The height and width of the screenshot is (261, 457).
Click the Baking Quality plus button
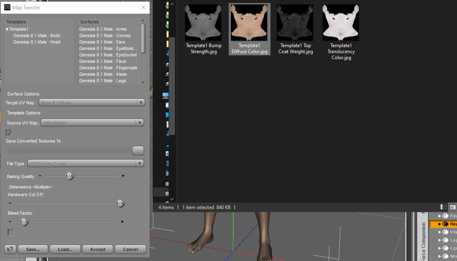point(123,176)
